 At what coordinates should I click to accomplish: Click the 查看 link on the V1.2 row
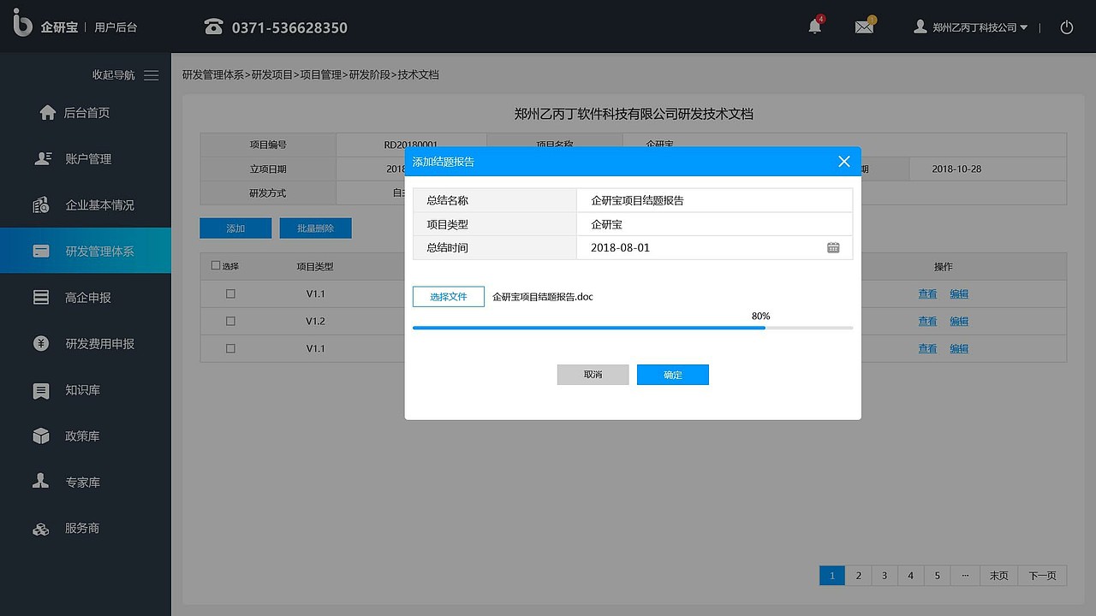(927, 321)
